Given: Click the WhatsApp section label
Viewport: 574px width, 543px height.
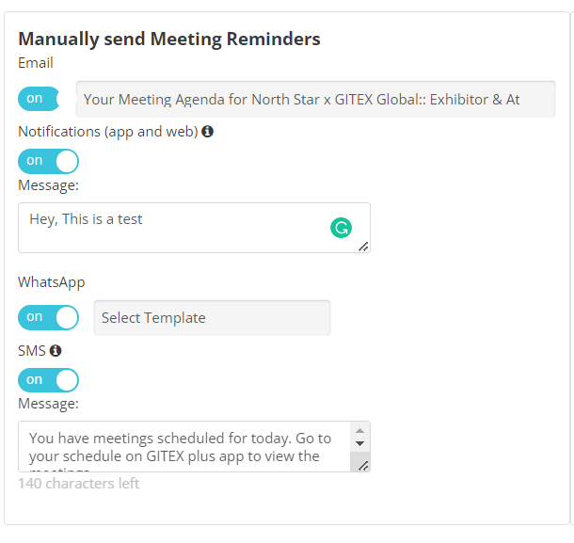Looking at the screenshot, I should (x=52, y=282).
